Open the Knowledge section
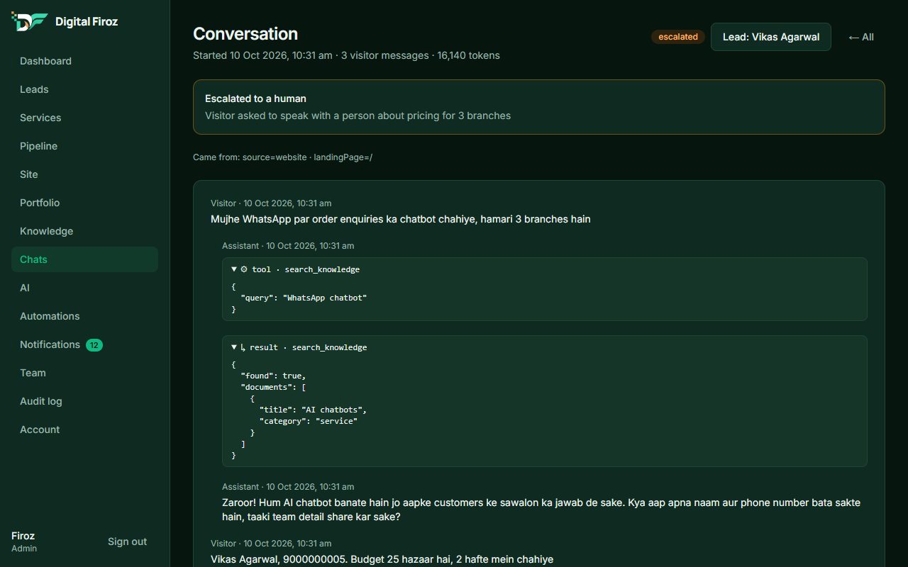 tap(84, 231)
